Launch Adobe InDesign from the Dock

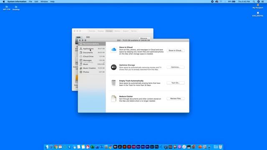coord(129,147)
